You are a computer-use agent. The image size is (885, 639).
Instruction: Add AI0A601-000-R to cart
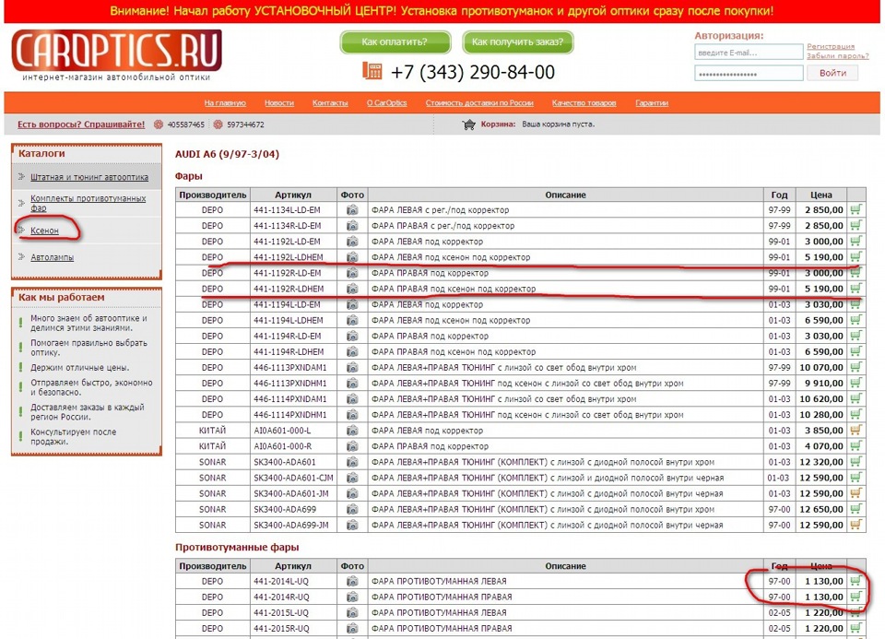tap(855, 446)
